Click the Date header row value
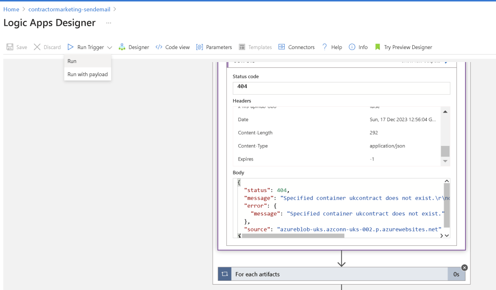The width and height of the screenshot is (496, 290). coord(403,119)
